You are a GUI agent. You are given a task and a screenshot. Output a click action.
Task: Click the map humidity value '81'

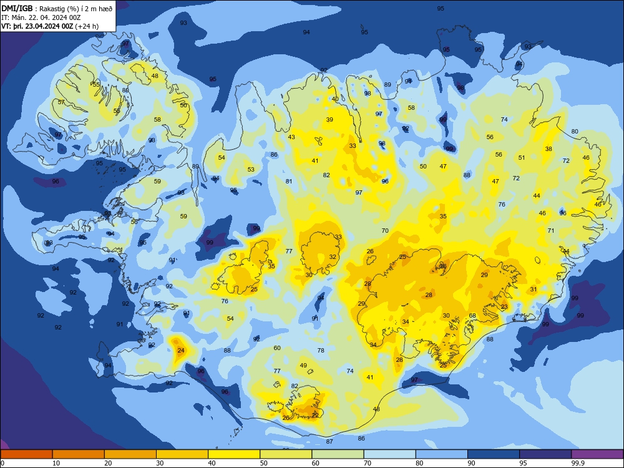[x=289, y=182]
